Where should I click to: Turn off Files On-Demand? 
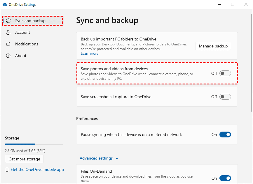tap(225, 178)
